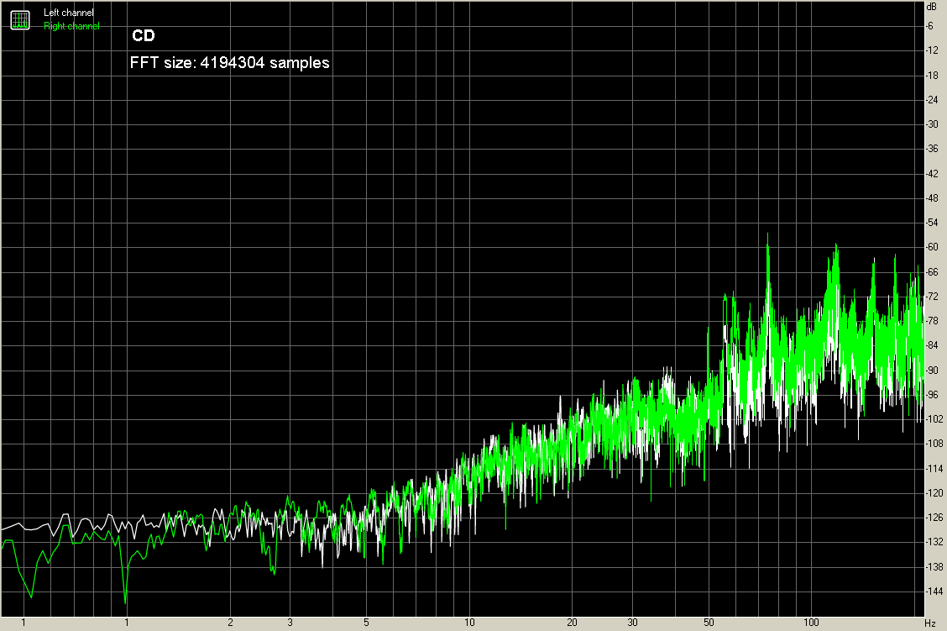The image size is (947, 631).
Task: Click the "-30" dB scale value
Action: pos(932,124)
